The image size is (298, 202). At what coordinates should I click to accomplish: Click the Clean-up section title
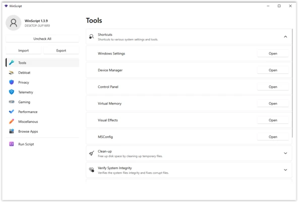pos(105,151)
